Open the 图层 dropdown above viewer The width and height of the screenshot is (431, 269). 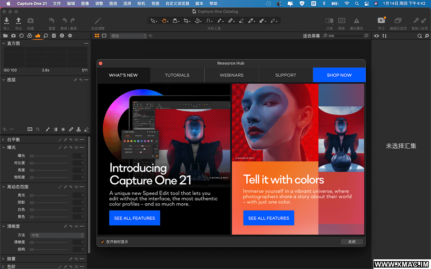coord(129,36)
